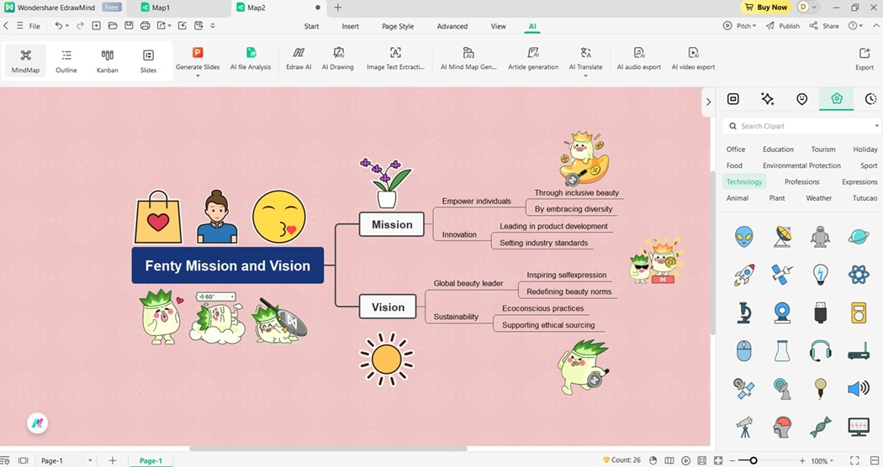Click the undo arrow icon

58,26
